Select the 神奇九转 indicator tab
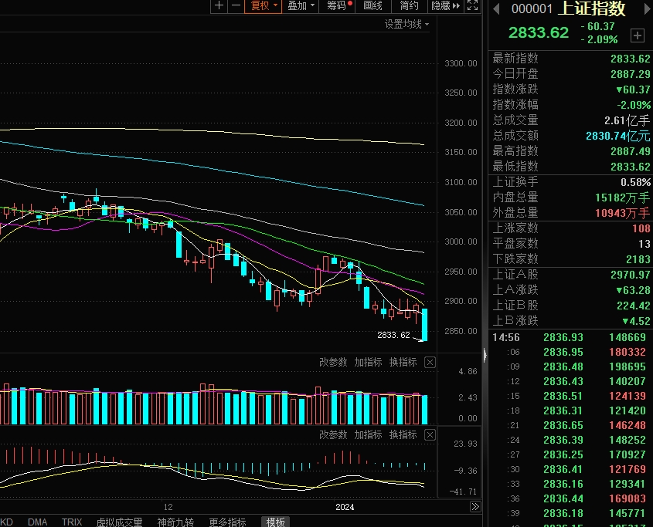 (175, 522)
